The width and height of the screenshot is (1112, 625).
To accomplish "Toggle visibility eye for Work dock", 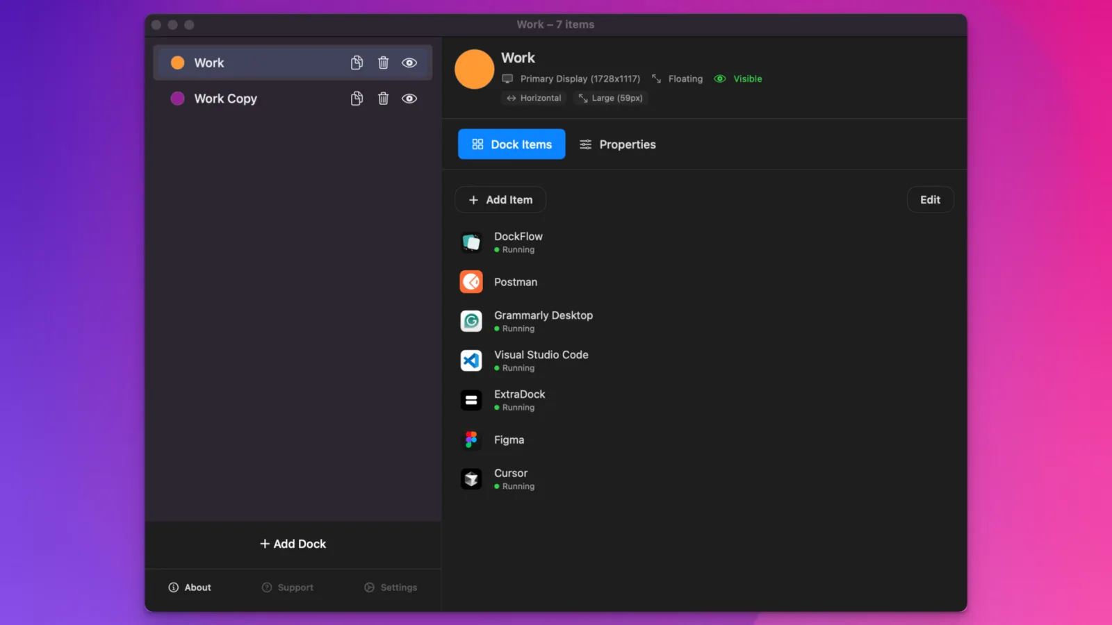I will 409,62.
